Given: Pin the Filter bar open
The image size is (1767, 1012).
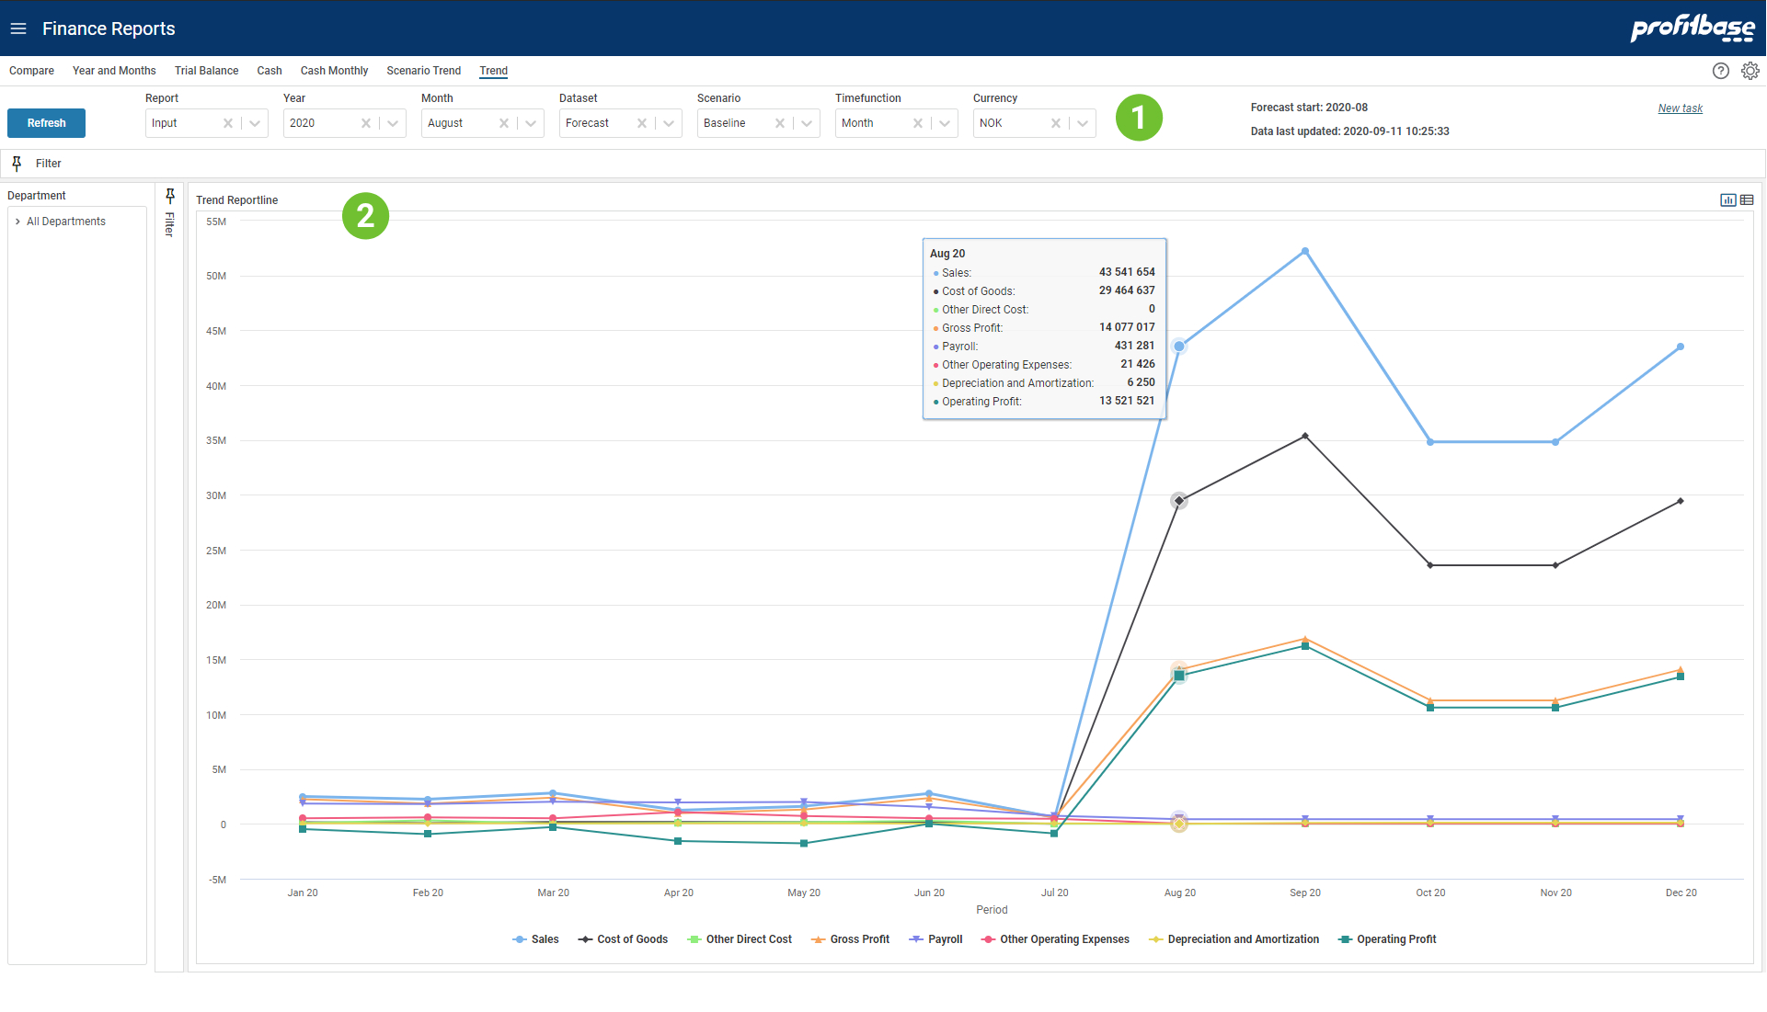Looking at the screenshot, I should click(17, 163).
